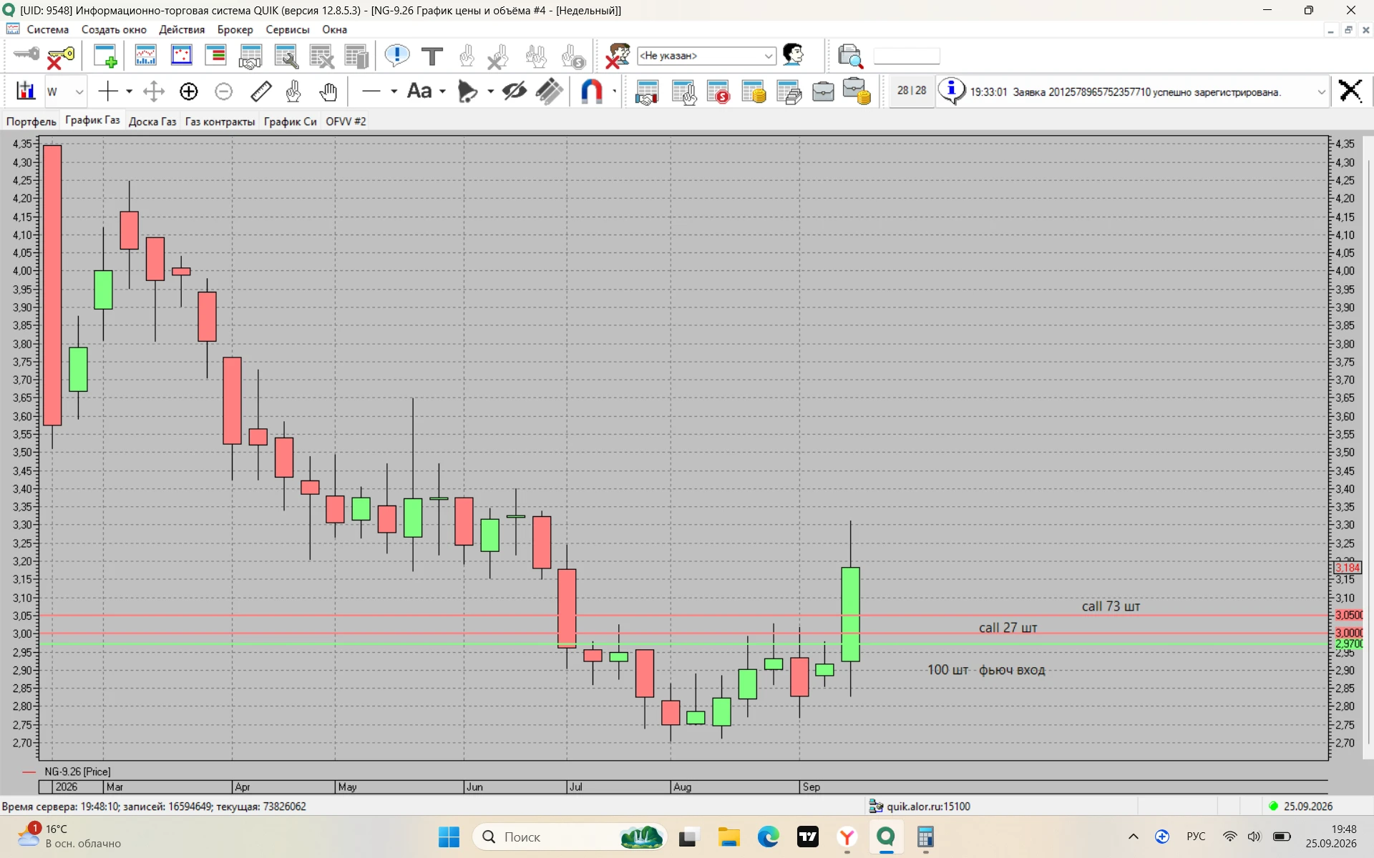Expand the bell alert dropdown arrow
This screenshot has height=858, width=1374.
coord(490,92)
